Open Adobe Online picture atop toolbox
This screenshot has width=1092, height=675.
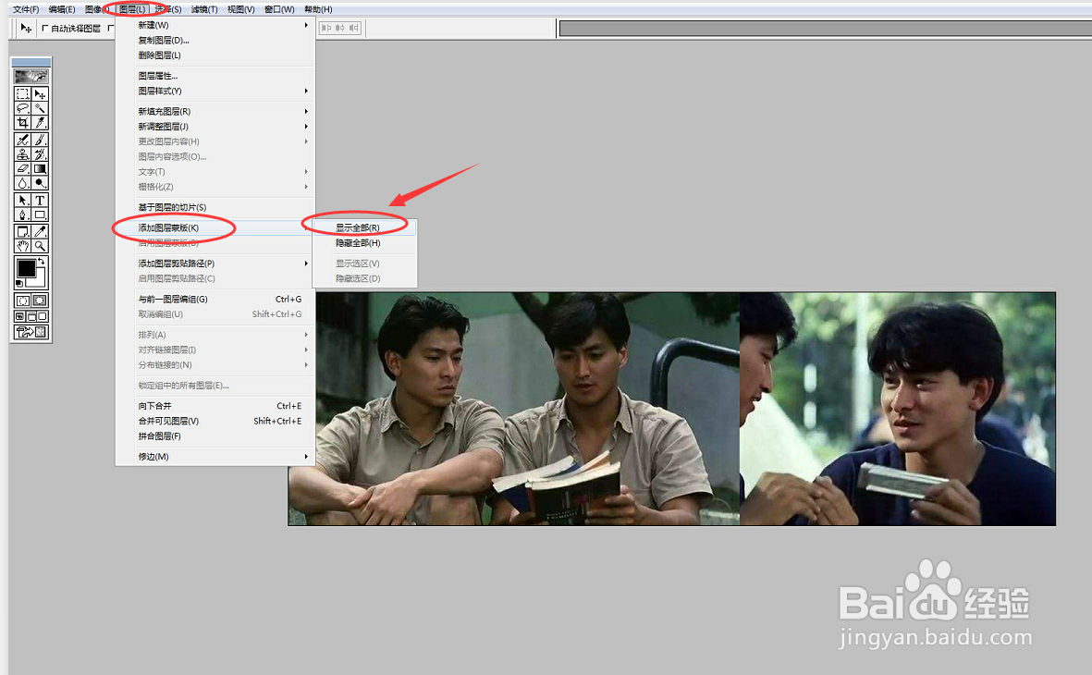(31, 77)
